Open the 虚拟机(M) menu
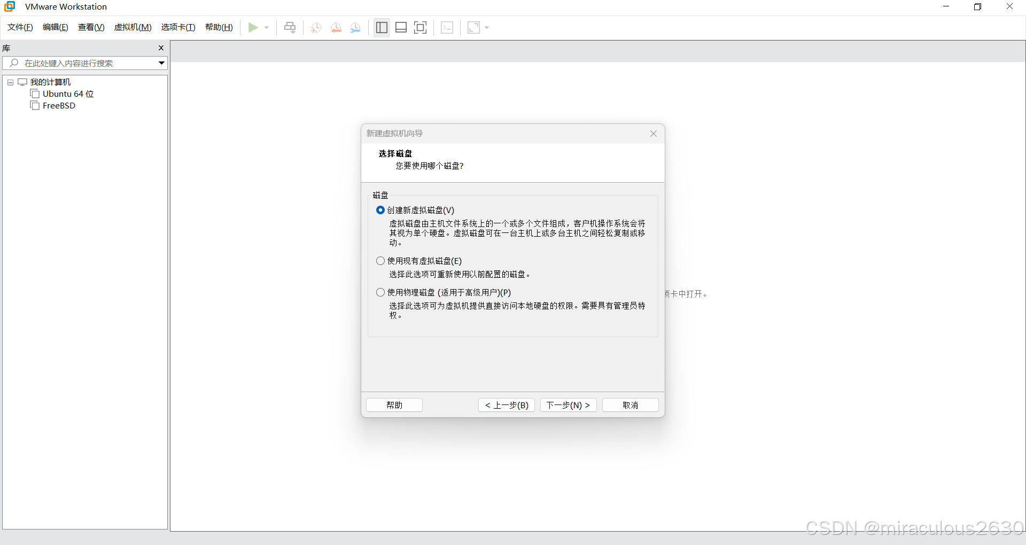 pos(133,27)
